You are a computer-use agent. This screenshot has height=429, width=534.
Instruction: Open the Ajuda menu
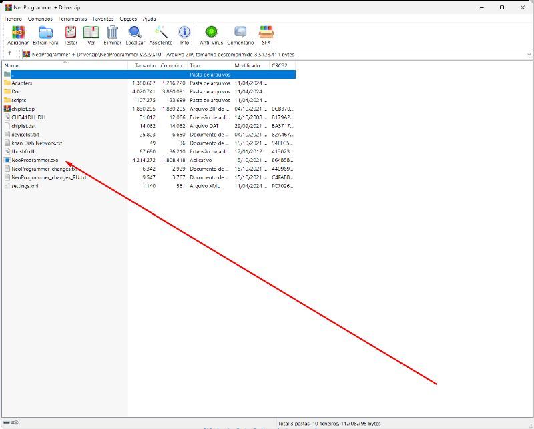(x=149, y=19)
